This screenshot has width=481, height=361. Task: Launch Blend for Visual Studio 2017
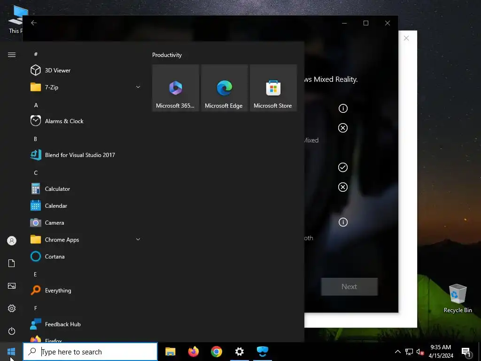click(x=86, y=155)
